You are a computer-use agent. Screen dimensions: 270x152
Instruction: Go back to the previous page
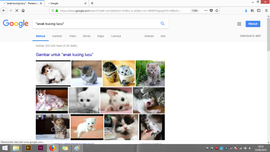4,11
